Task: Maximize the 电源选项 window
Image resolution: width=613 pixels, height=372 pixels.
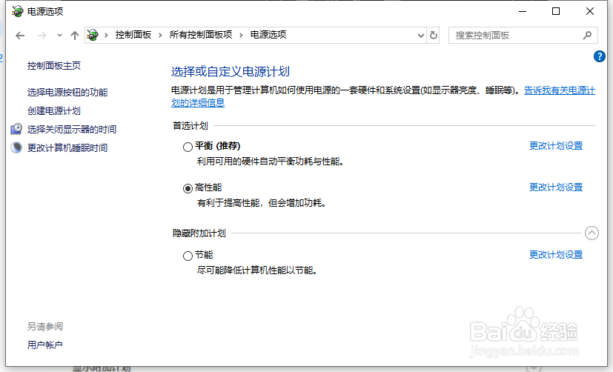Action: [x=555, y=11]
